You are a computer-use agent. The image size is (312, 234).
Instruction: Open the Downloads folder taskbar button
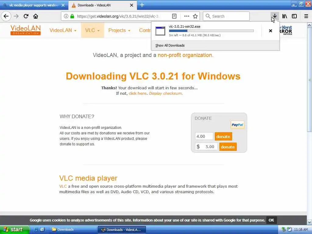[x=73, y=229]
